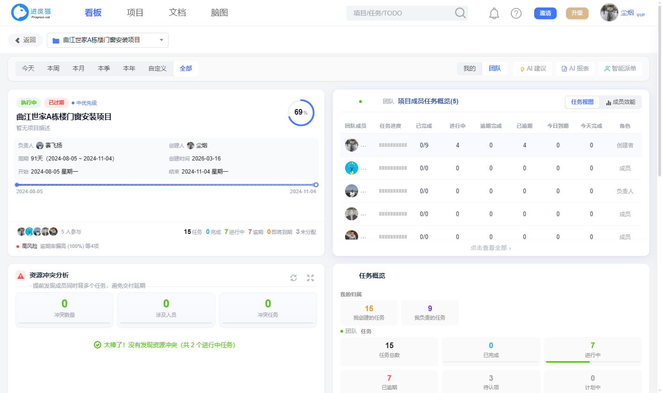Click the 点击查看全部 link

coord(491,248)
